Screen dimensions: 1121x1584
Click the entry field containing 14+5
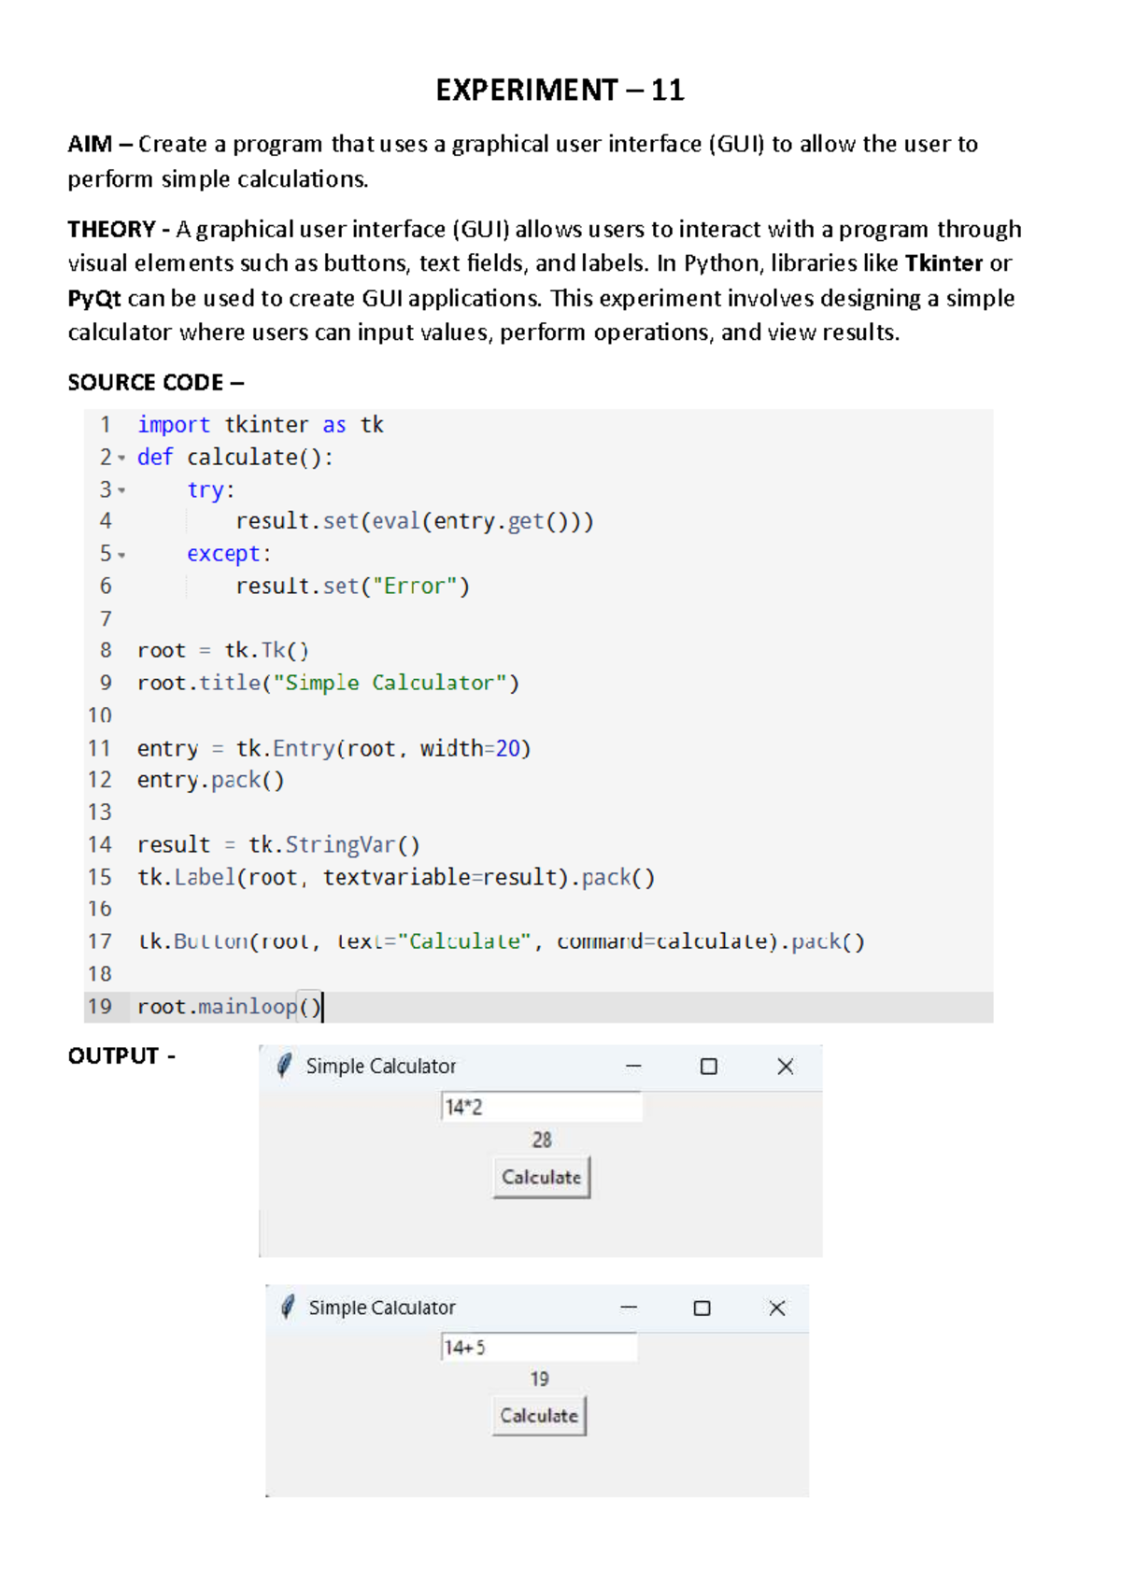pos(538,1347)
